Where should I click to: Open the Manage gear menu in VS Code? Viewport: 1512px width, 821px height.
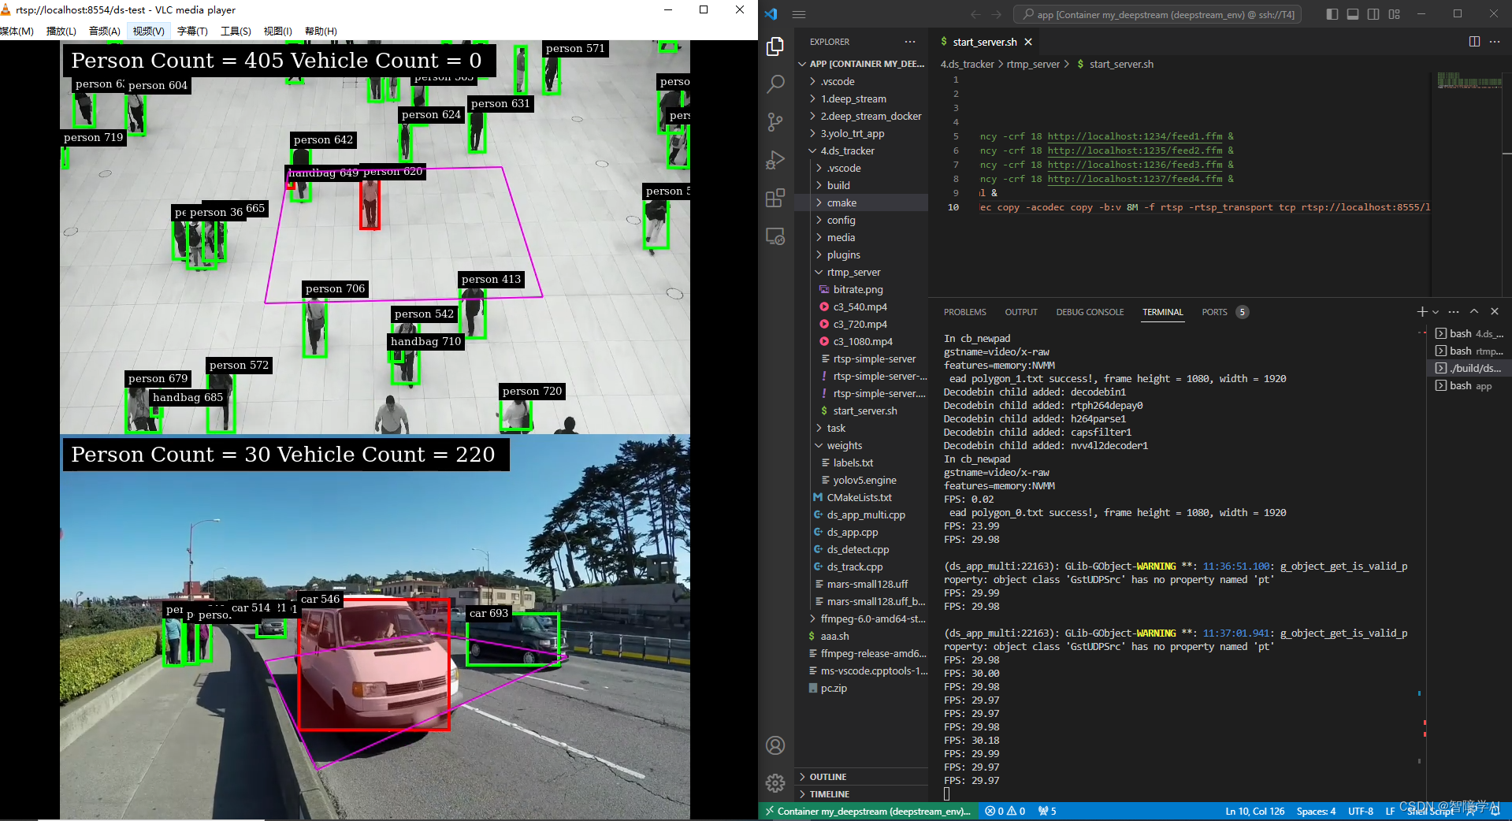tap(775, 782)
